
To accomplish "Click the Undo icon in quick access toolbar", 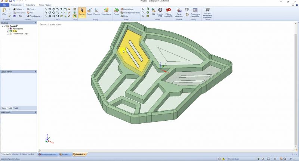I will click(14, 1).
